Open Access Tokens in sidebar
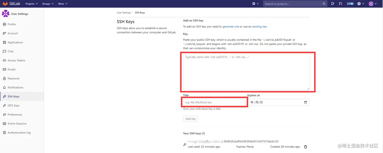This screenshot has height=153, width=383. pyautogui.click(x=22, y=60)
